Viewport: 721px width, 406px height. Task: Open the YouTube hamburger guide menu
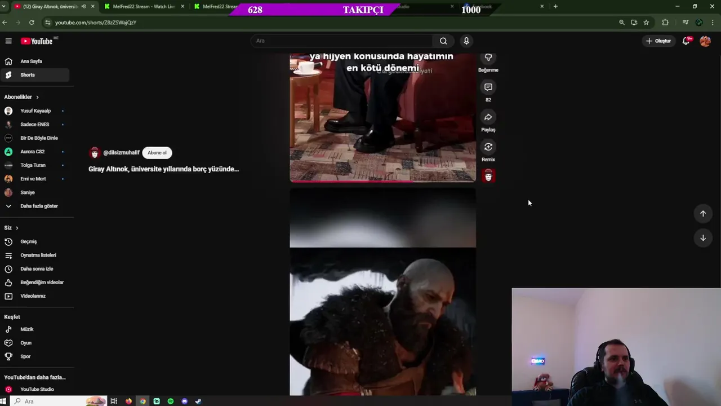click(x=8, y=41)
